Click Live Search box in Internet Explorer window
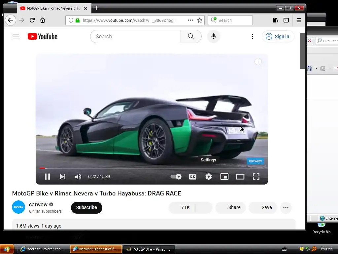 [327, 41]
